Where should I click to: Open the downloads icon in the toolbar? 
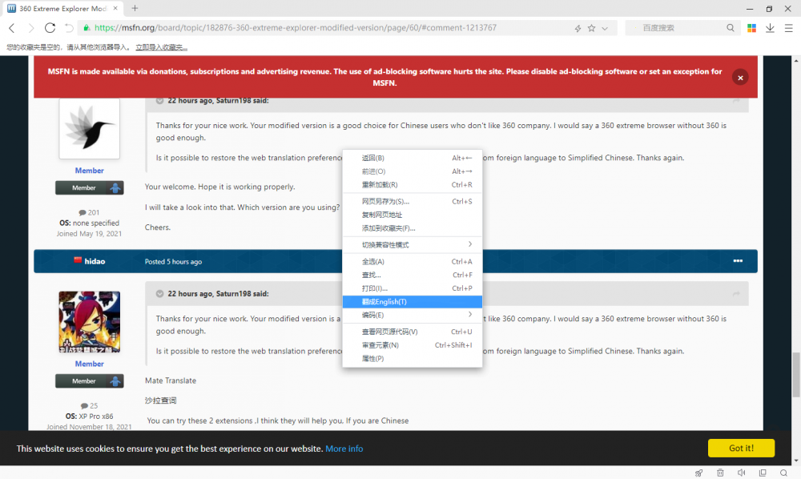(x=770, y=28)
